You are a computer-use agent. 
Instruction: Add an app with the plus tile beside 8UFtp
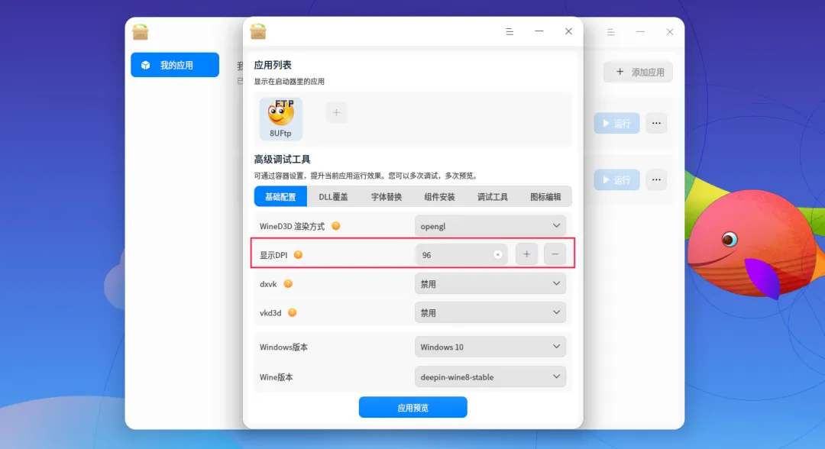[336, 112]
